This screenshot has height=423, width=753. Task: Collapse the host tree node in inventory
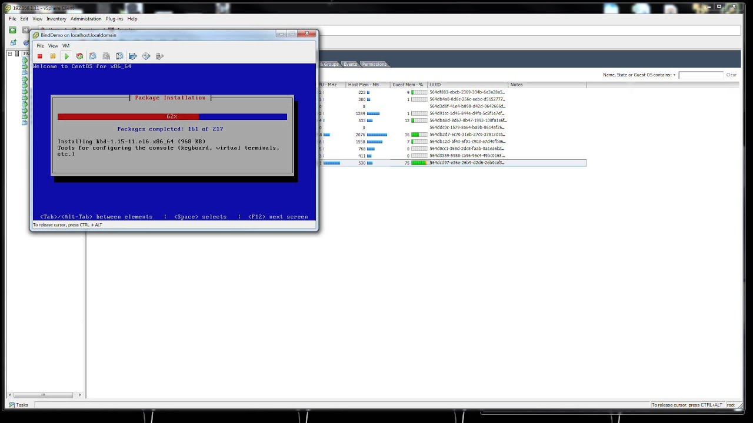tap(10, 53)
